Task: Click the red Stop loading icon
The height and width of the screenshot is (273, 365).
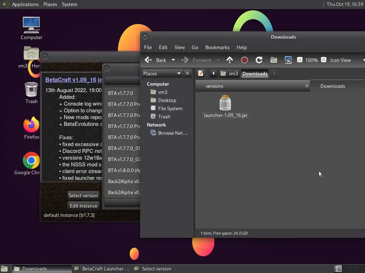Action: [x=244, y=60]
